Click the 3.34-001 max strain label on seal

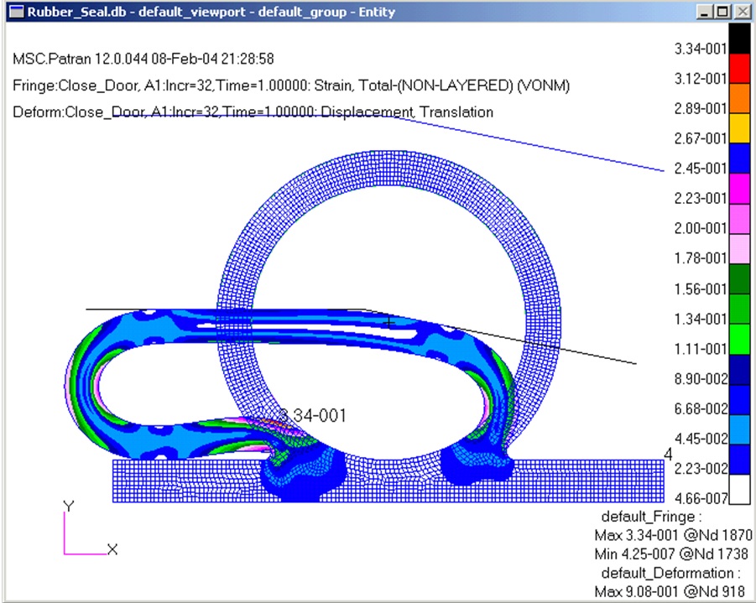click(x=312, y=415)
